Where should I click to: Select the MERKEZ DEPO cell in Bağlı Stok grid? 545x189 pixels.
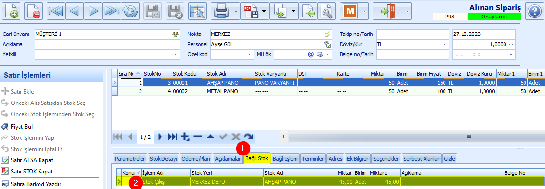[x=226, y=181]
